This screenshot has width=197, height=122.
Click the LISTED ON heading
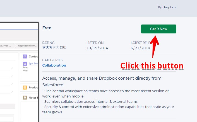point(95,43)
